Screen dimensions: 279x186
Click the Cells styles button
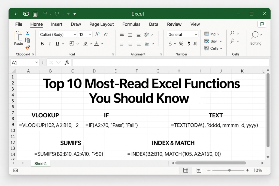point(213,48)
